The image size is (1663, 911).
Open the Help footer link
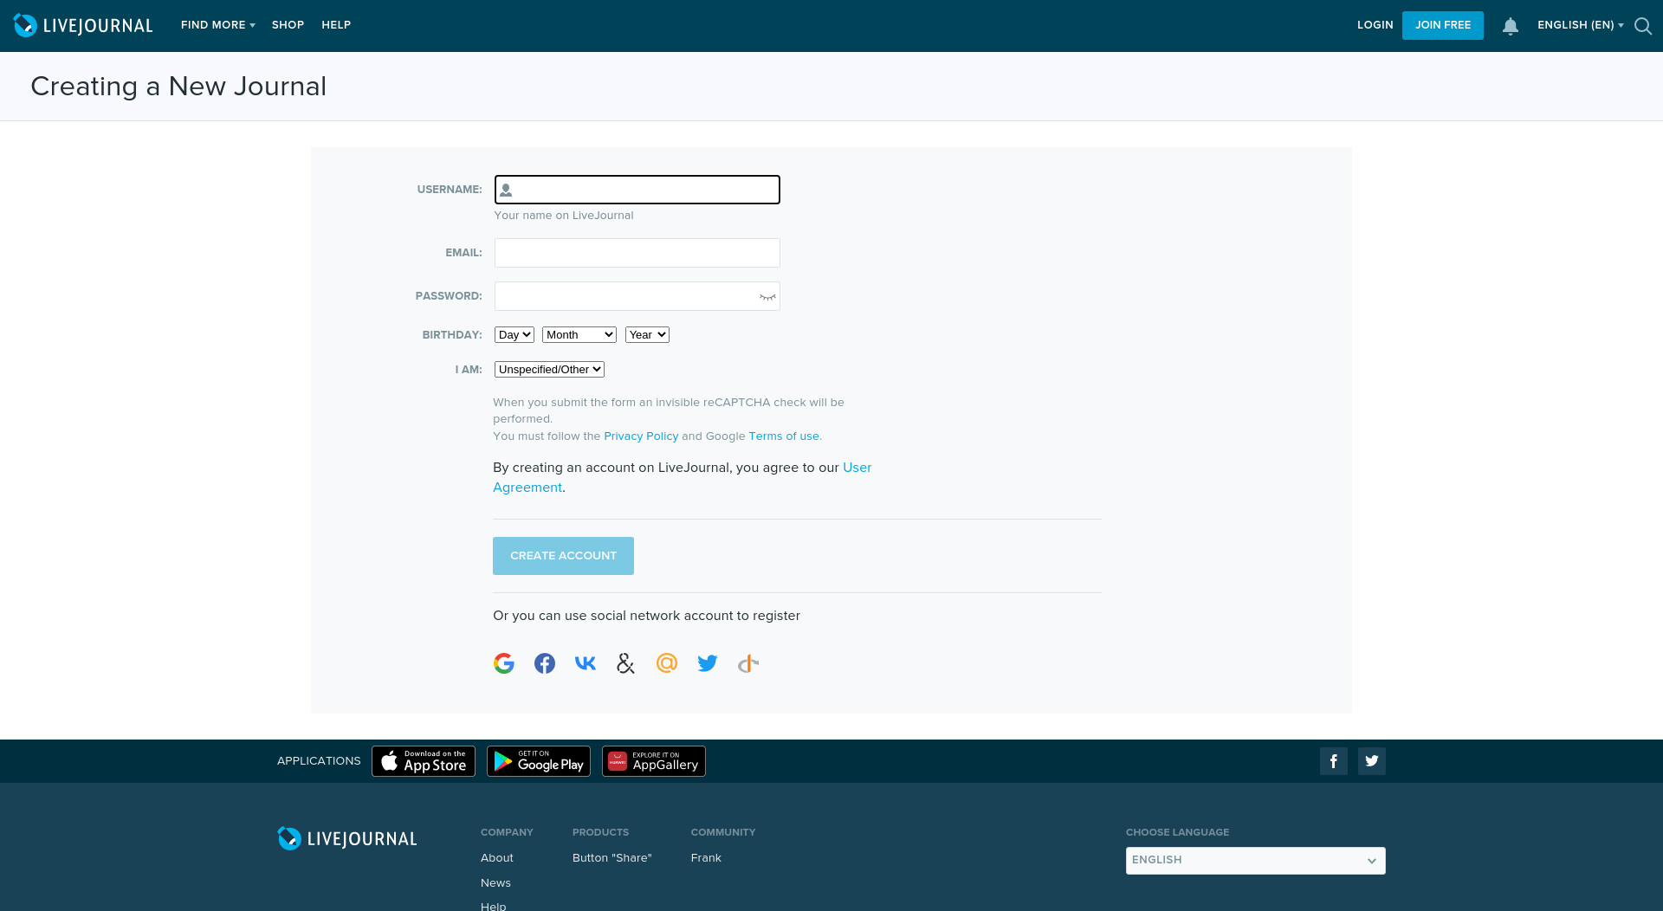click(x=494, y=906)
